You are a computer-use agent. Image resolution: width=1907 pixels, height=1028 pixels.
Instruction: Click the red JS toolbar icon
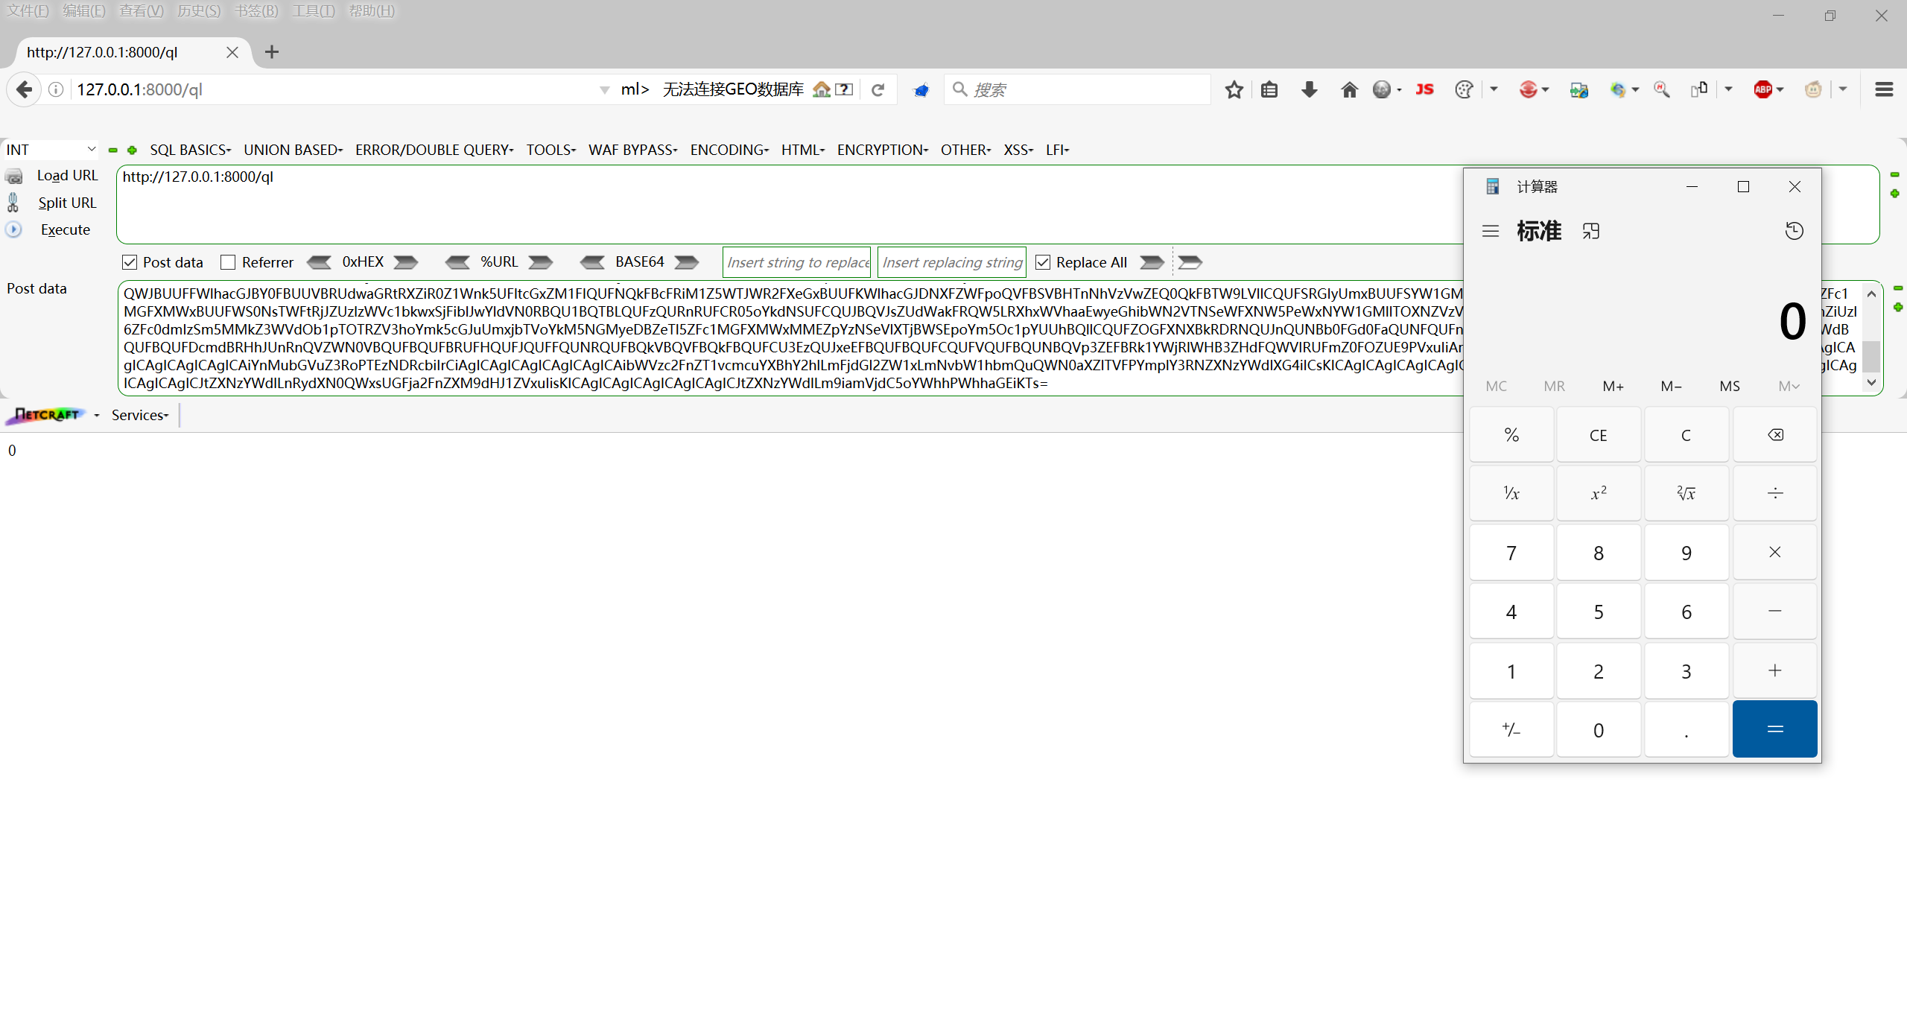point(1424,89)
